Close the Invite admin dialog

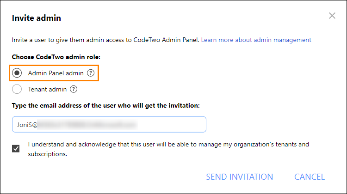332,16
